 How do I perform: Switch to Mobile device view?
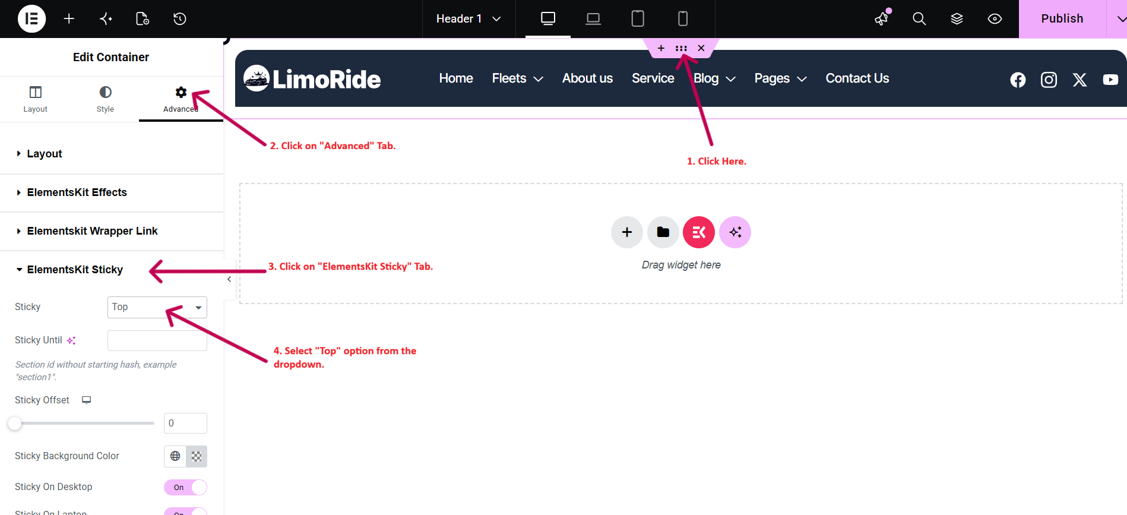tap(683, 19)
